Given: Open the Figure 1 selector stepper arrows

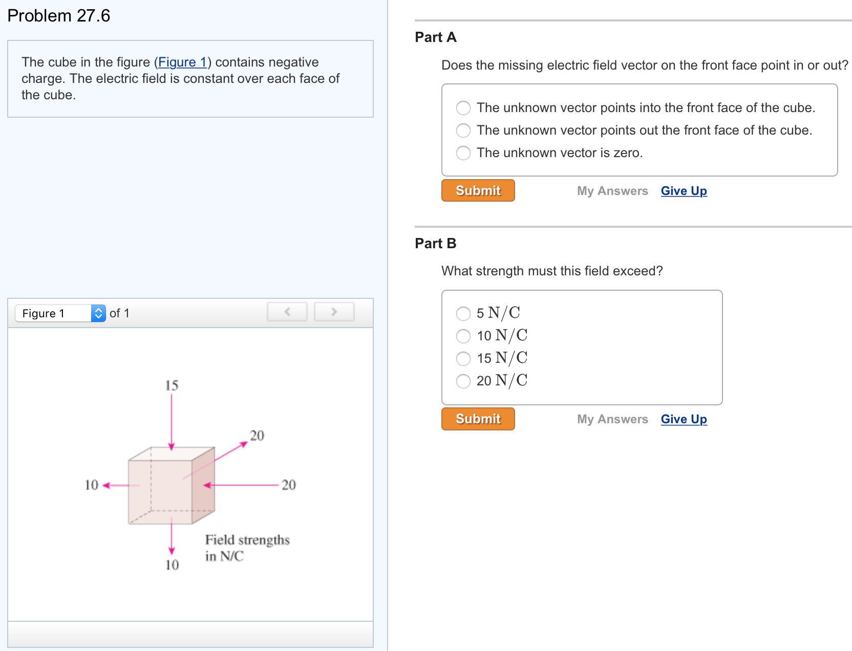Looking at the screenshot, I should click(98, 313).
